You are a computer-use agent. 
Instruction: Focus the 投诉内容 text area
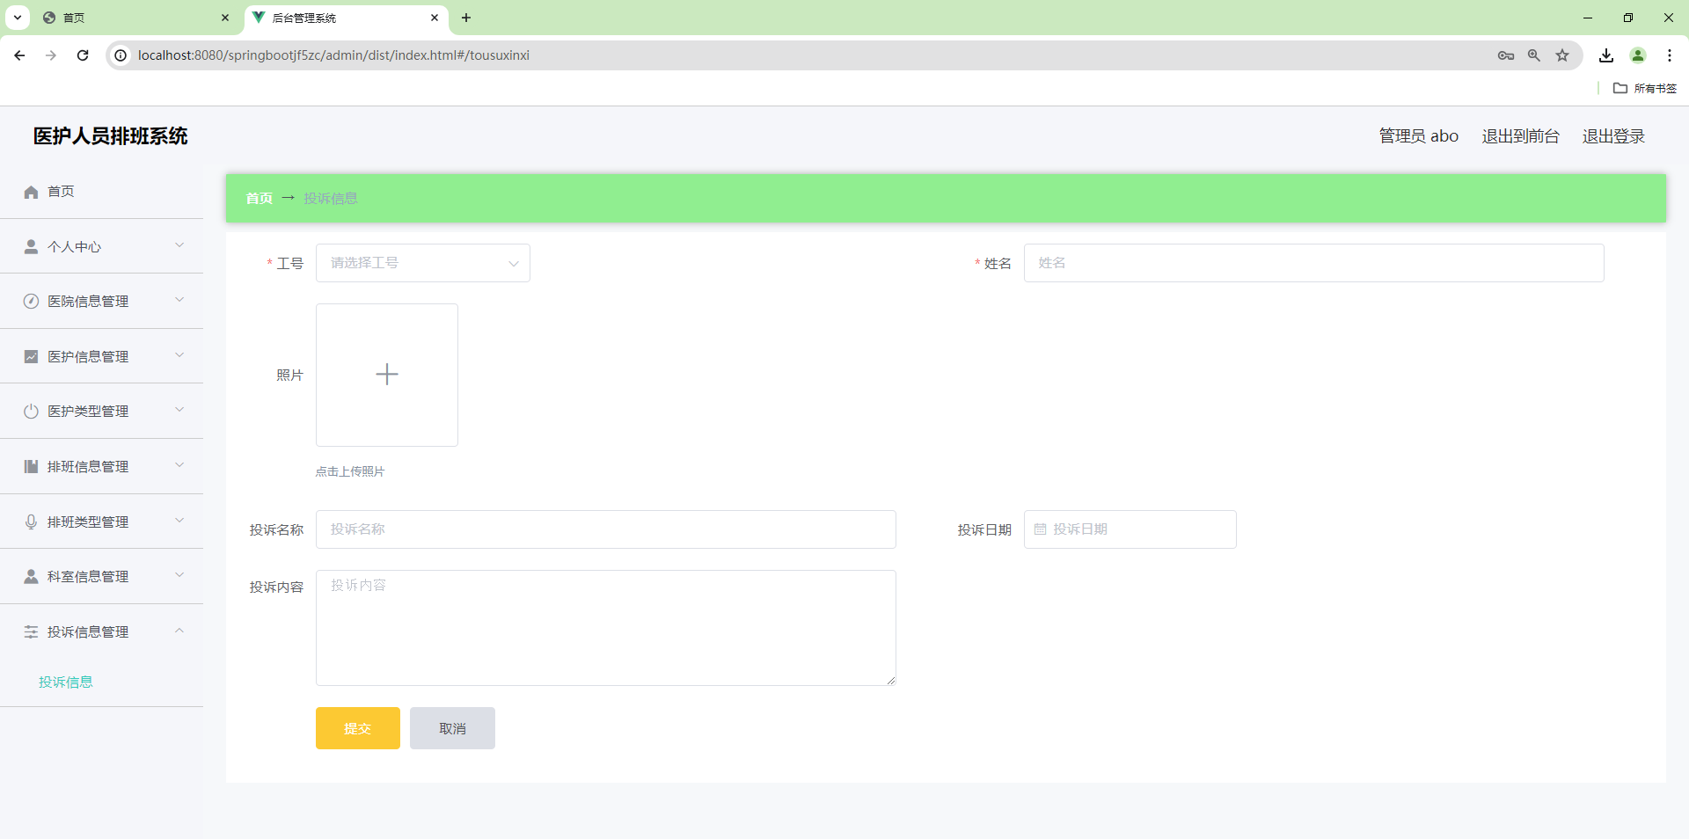pos(606,628)
